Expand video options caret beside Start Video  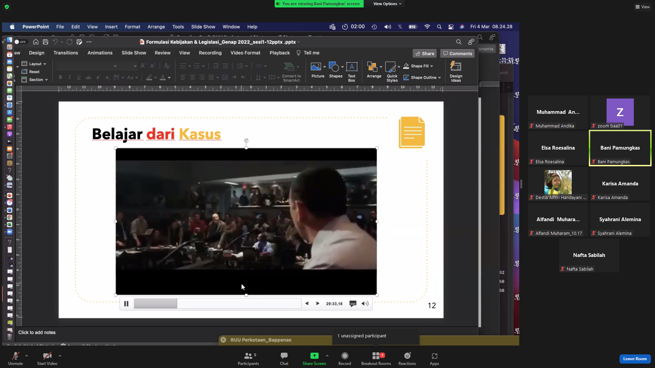[x=60, y=356]
